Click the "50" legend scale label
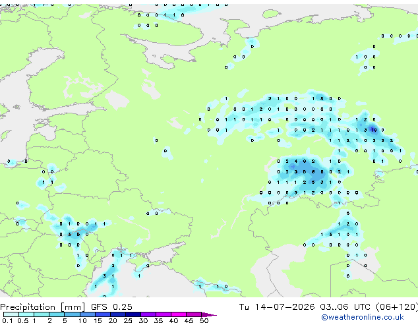 pyautogui.click(x=204, y=320)
